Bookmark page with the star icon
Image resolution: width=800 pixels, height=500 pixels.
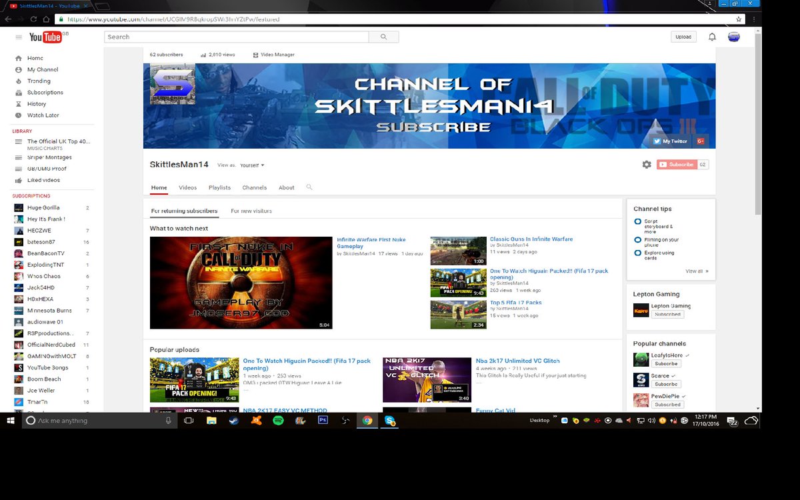click(739, 19)
